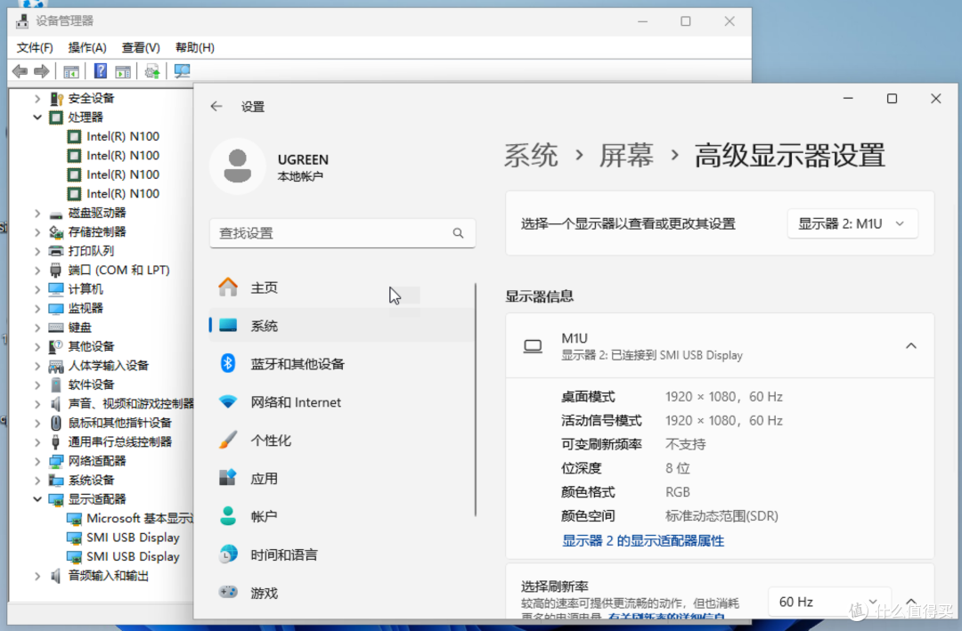This screenshot has width=962, height=631.
Task: Click the blue Help icon in Device Manager toolbar
Action: pos(100,71)
